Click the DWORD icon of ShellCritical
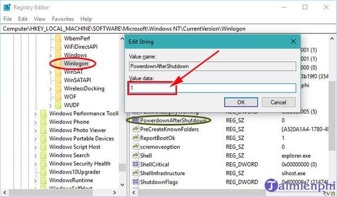337x197 pixels. tap(135, 164)
